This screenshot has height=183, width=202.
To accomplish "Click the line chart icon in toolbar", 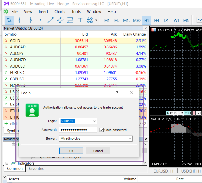I will point(199,20).
